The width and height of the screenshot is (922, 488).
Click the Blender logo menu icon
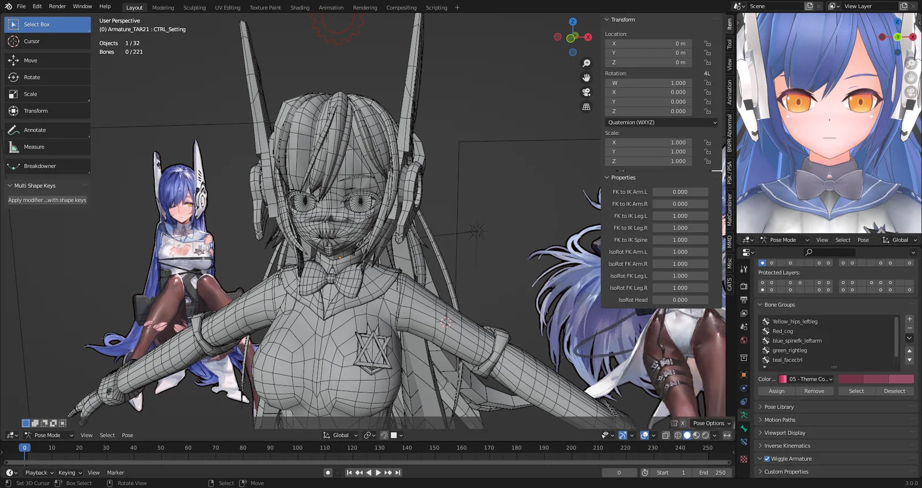coord(8,6)
